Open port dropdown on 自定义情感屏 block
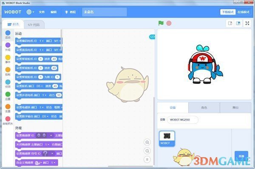This screenshot has height=169, width=255. [53, 163]
